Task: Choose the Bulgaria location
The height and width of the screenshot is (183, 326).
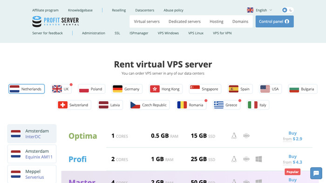Action: click(303, 89)
